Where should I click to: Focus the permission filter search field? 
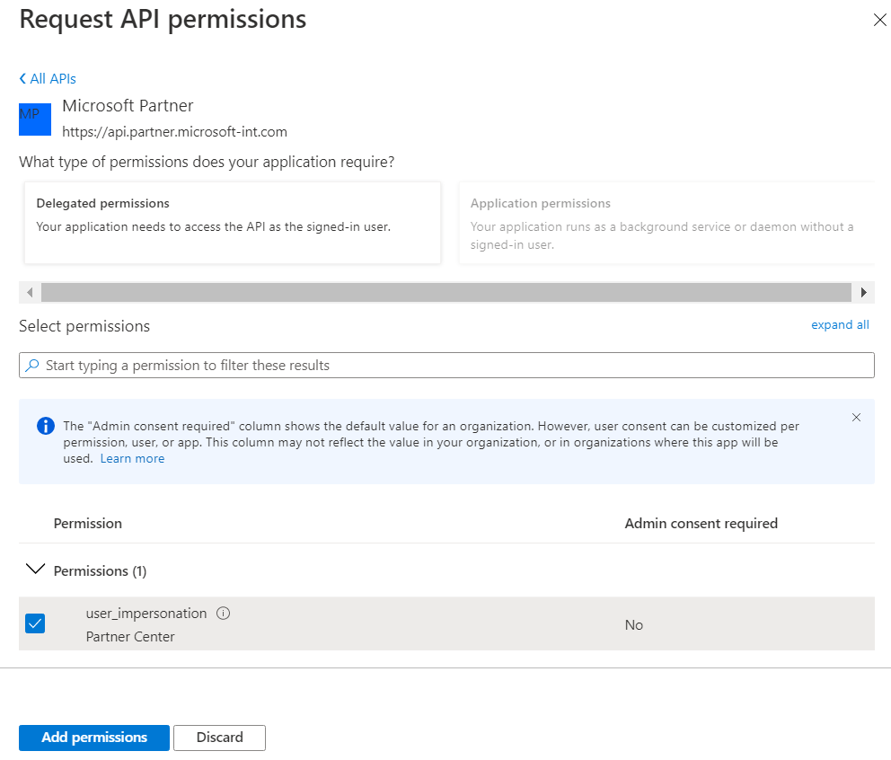pyautogui.click(x=446, y=365)
